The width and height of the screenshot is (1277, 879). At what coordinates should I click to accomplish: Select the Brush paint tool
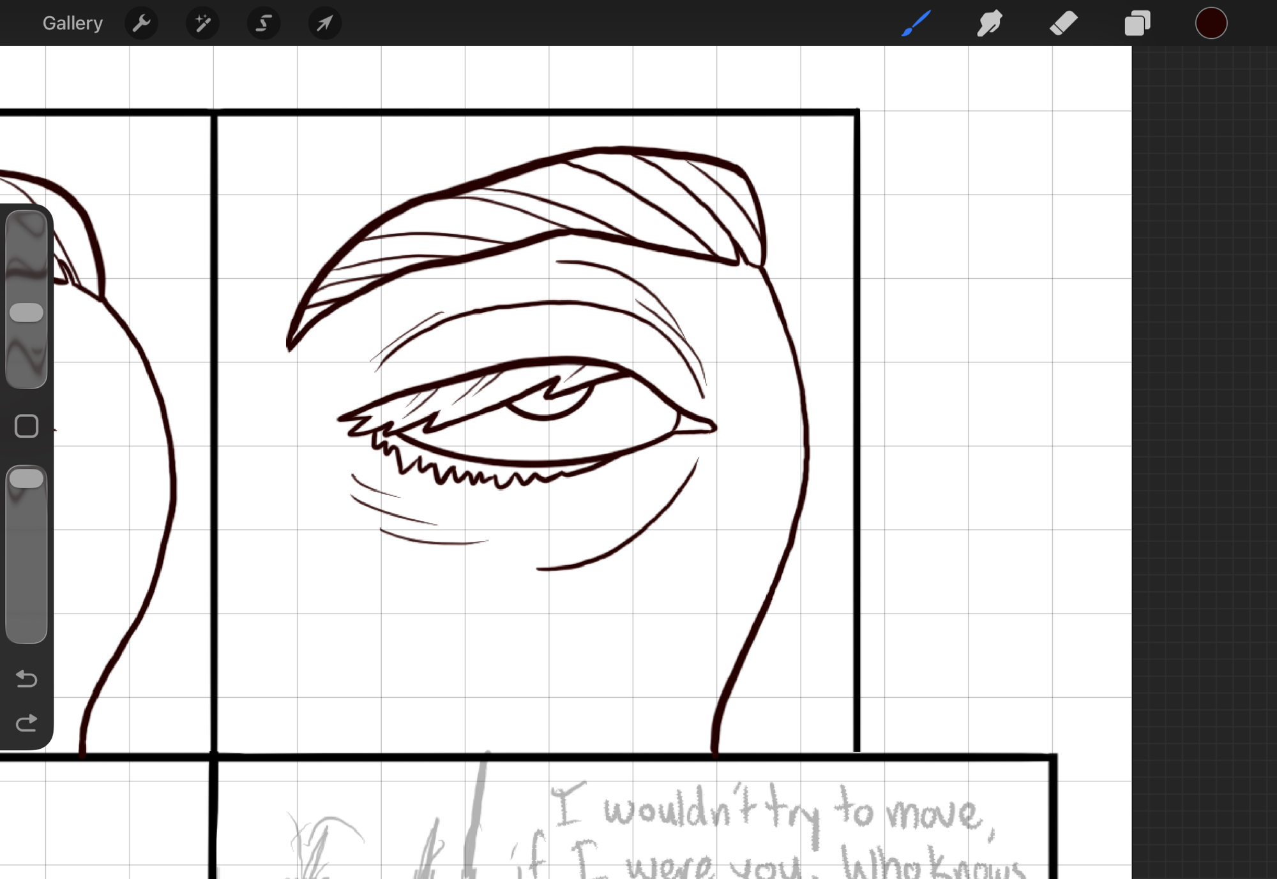(916, 24)
